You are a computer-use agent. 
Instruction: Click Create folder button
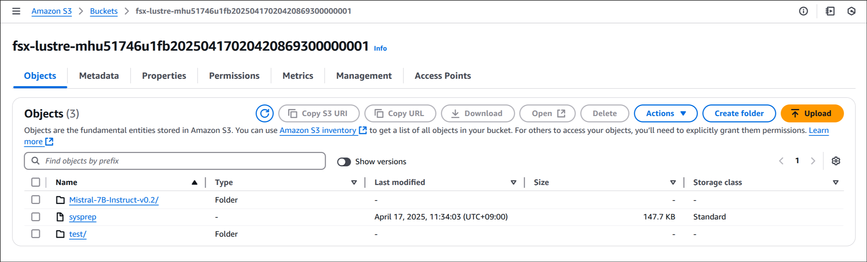tap(739, 114)
